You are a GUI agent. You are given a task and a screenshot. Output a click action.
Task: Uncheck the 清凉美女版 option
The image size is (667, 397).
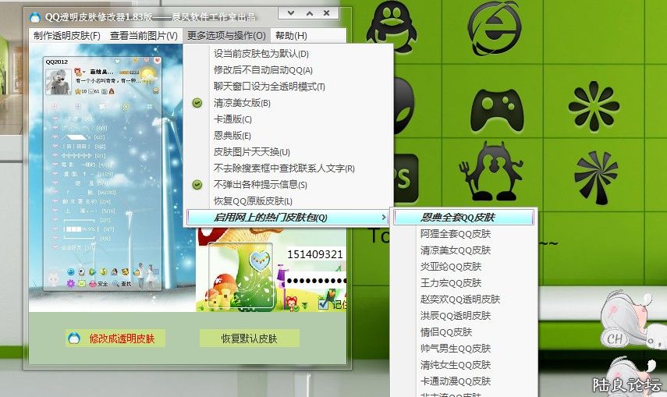coord(242,103)
